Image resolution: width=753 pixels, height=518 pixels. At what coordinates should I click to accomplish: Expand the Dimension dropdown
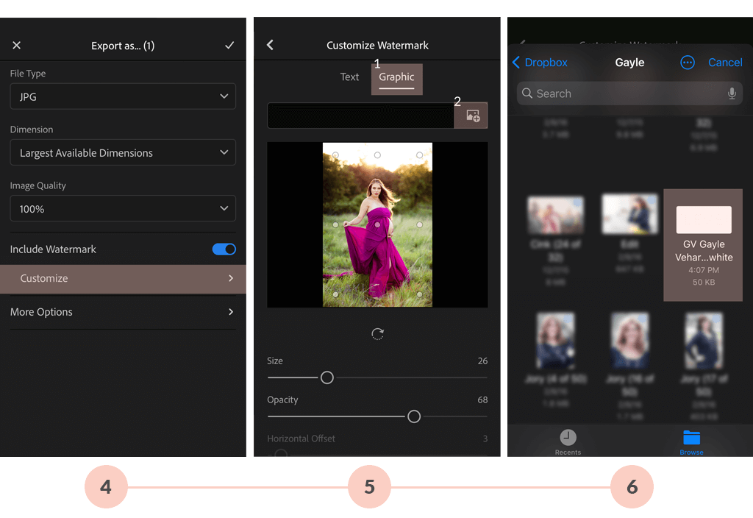[123, 152]
